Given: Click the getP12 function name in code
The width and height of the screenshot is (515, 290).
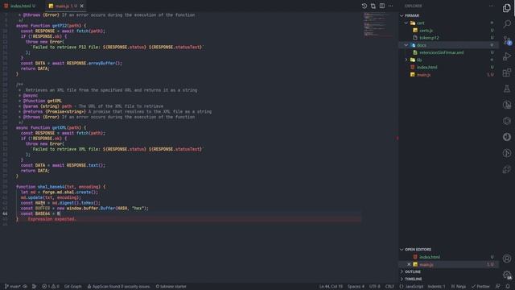Looking at the screenshot, I should 59,26.
